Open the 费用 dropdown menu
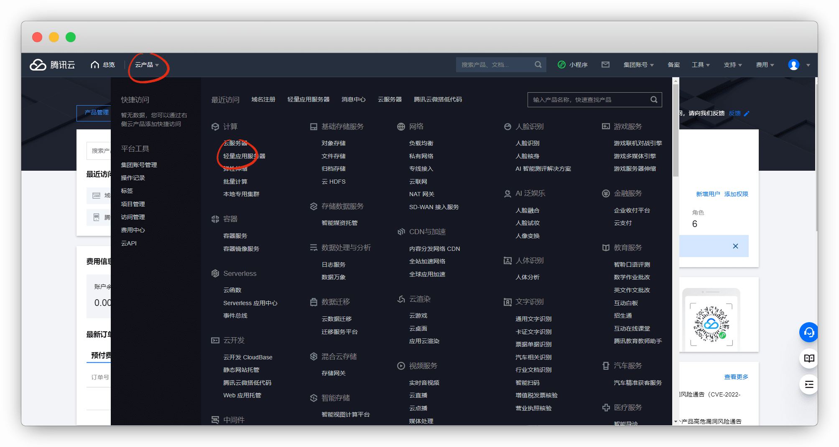This screenshot has height=447, width=839. (765, 65)
